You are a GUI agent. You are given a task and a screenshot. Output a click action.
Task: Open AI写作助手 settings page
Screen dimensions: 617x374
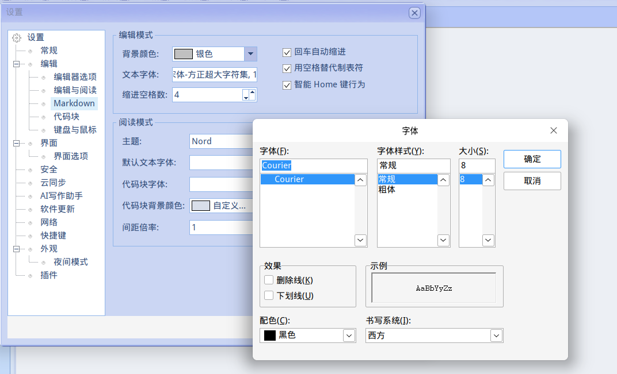pos(62,196)
